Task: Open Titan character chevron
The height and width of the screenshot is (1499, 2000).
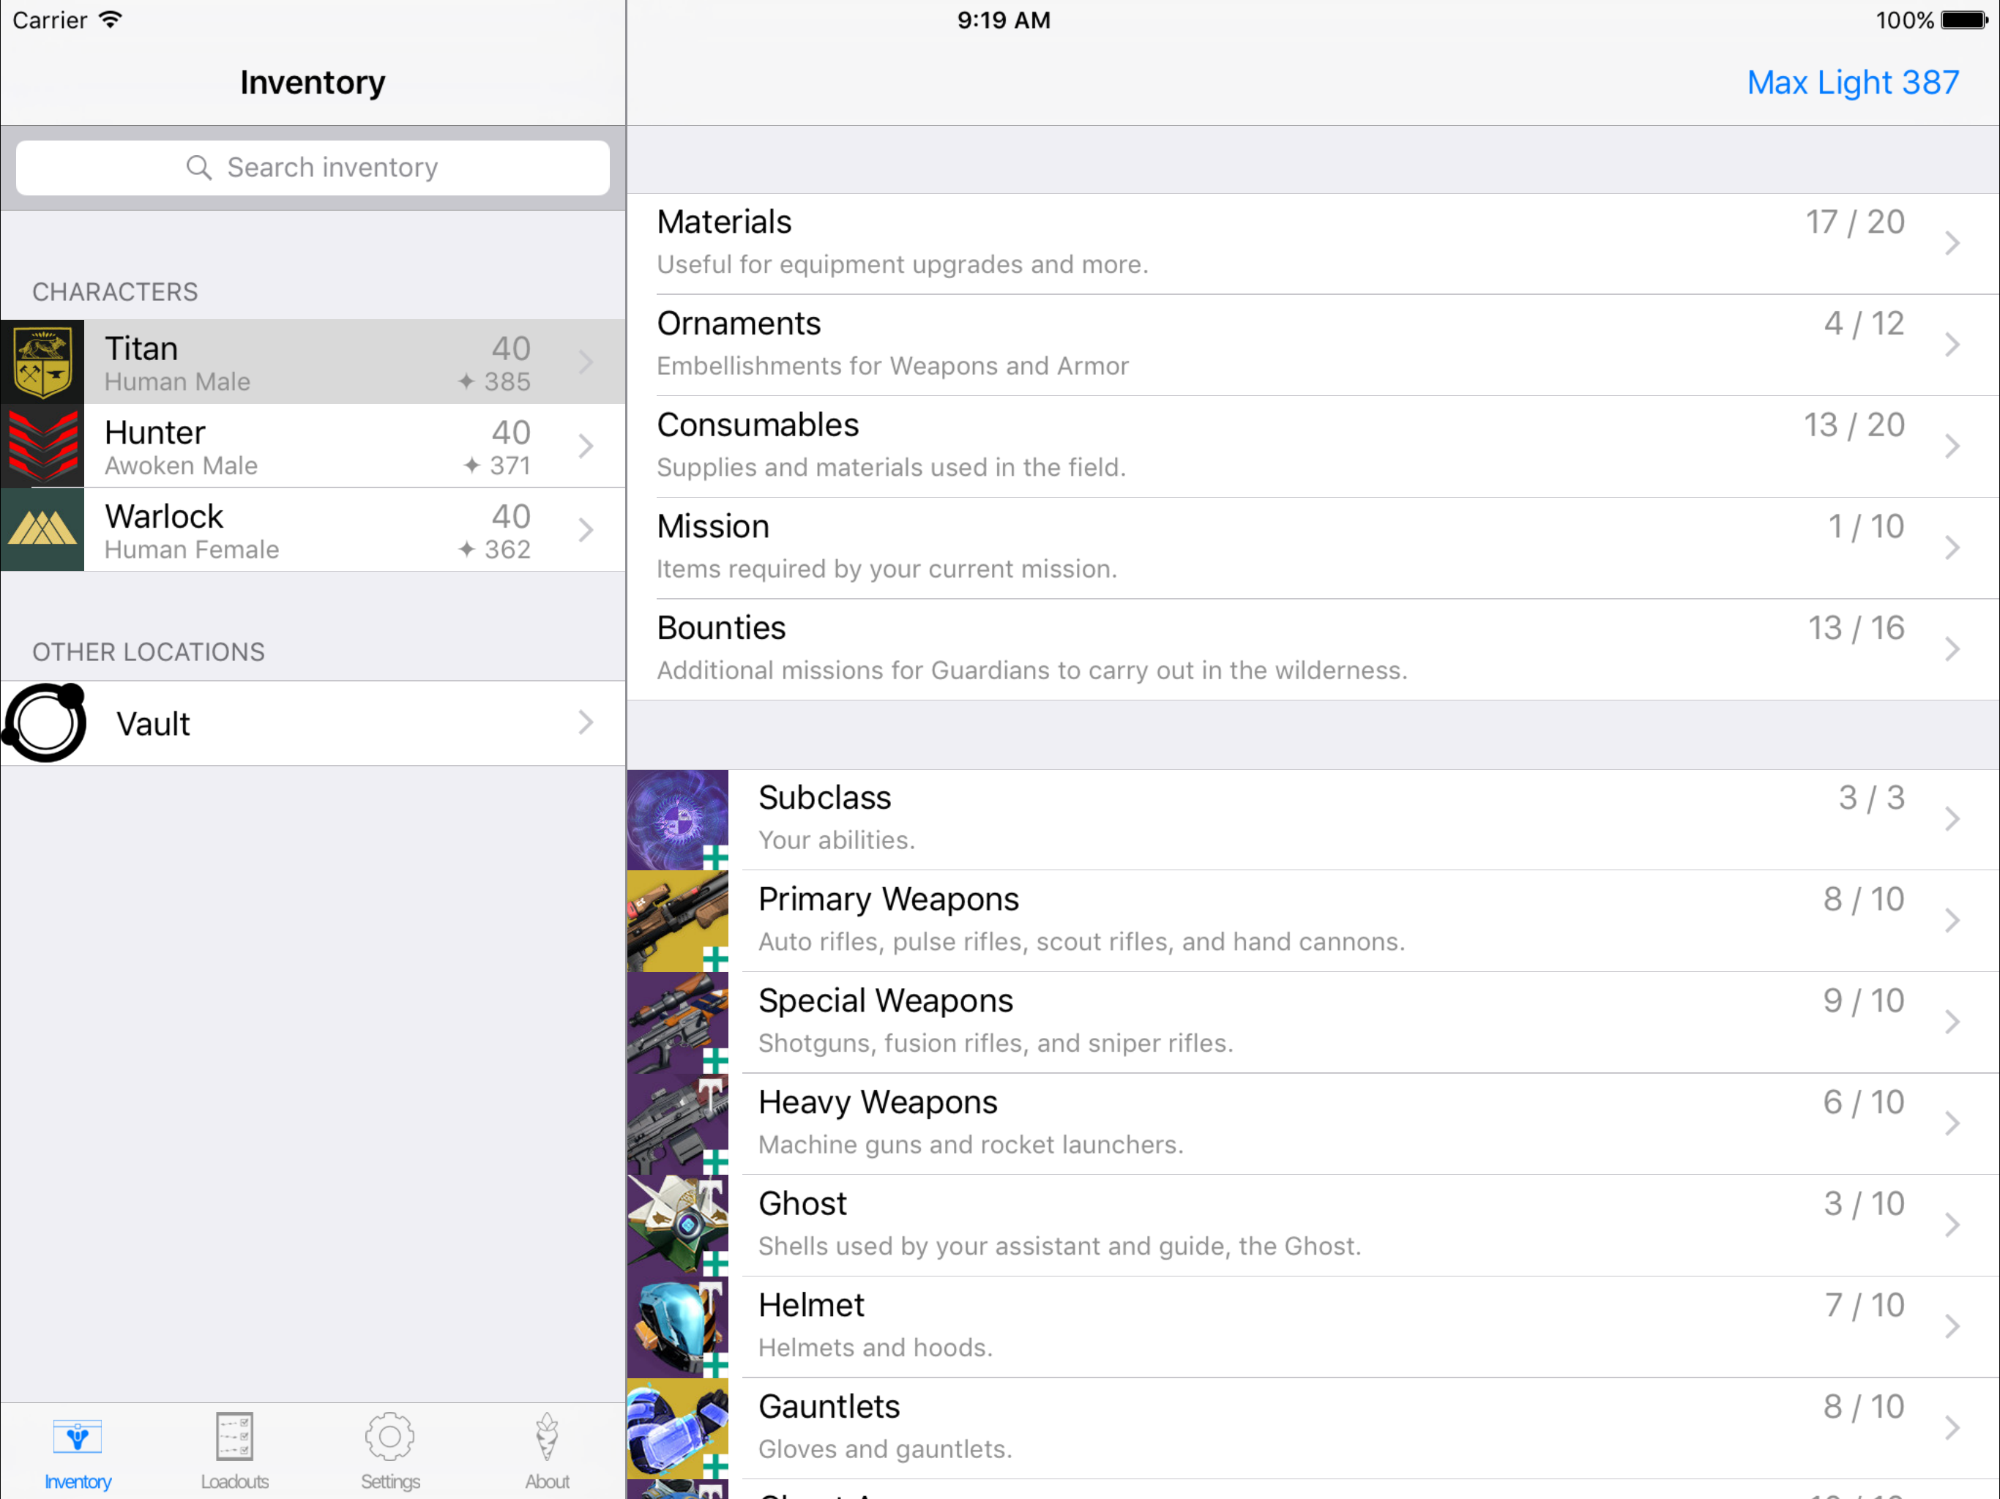Action: pos(586,362)
